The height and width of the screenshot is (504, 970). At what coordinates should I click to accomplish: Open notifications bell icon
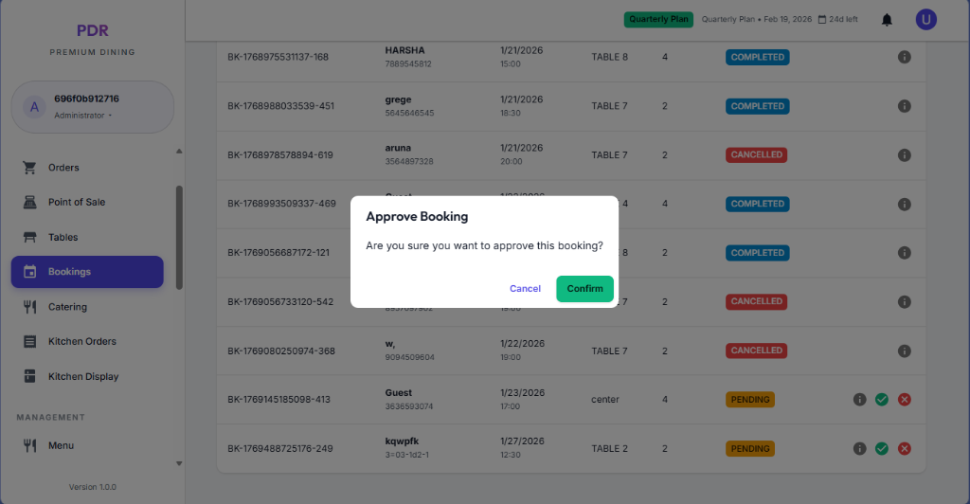887,20
